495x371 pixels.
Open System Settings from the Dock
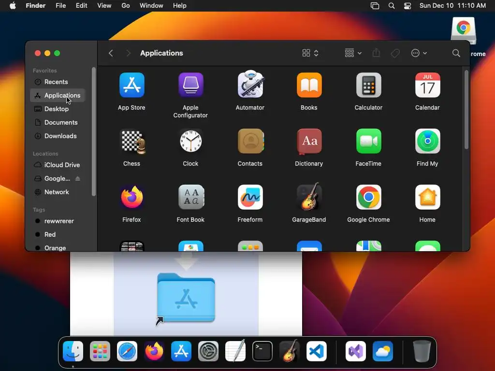pyautogui.click(x=208, y=351)
